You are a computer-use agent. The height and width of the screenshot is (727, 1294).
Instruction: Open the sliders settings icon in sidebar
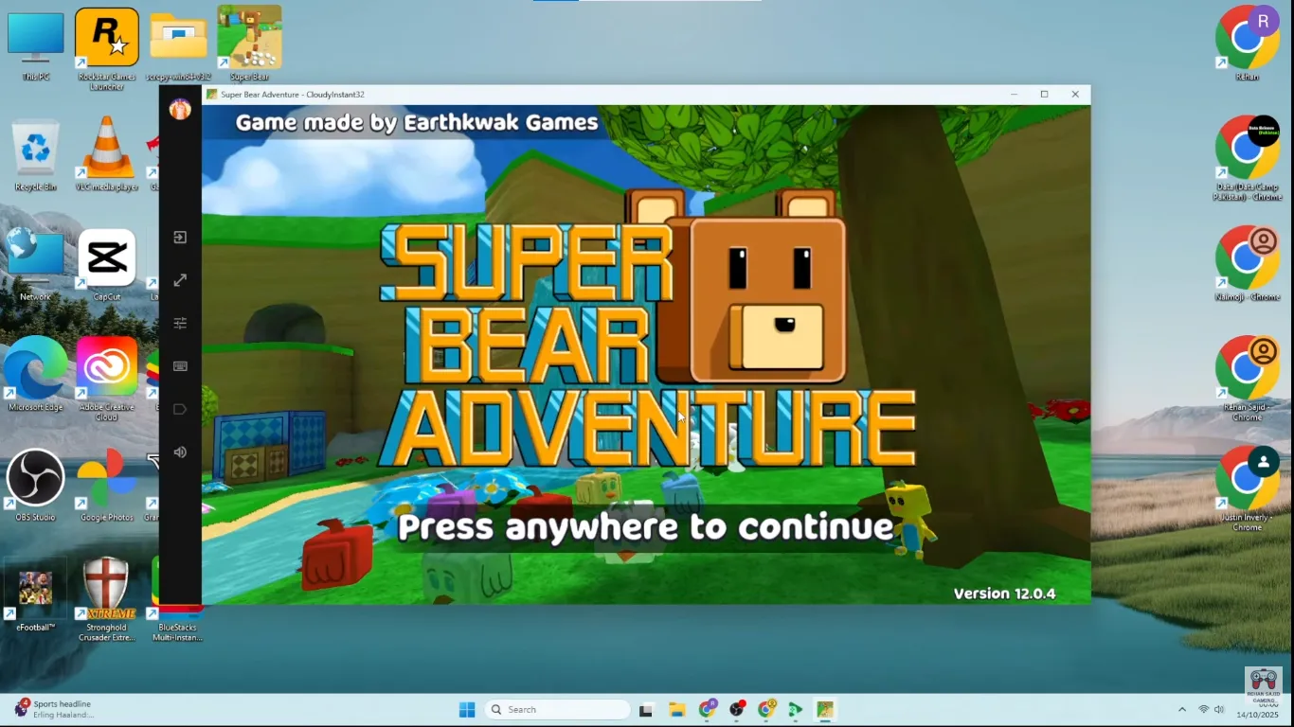coord(180,323)
